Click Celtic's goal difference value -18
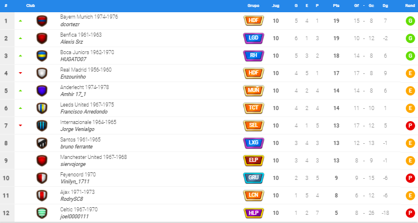The height and width of the screenshot is (223, 418). coord(385,213)
